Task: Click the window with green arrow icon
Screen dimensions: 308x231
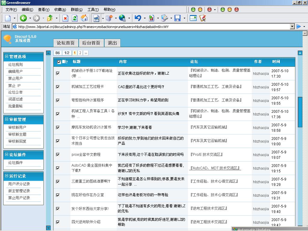Action: pos(193,18)
